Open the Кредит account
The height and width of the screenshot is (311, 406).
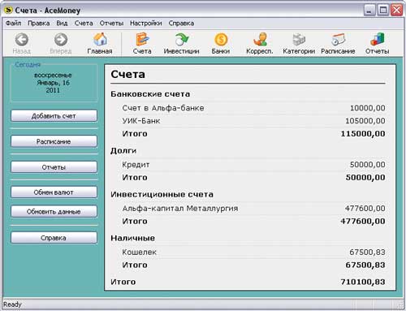pos(136,165)
